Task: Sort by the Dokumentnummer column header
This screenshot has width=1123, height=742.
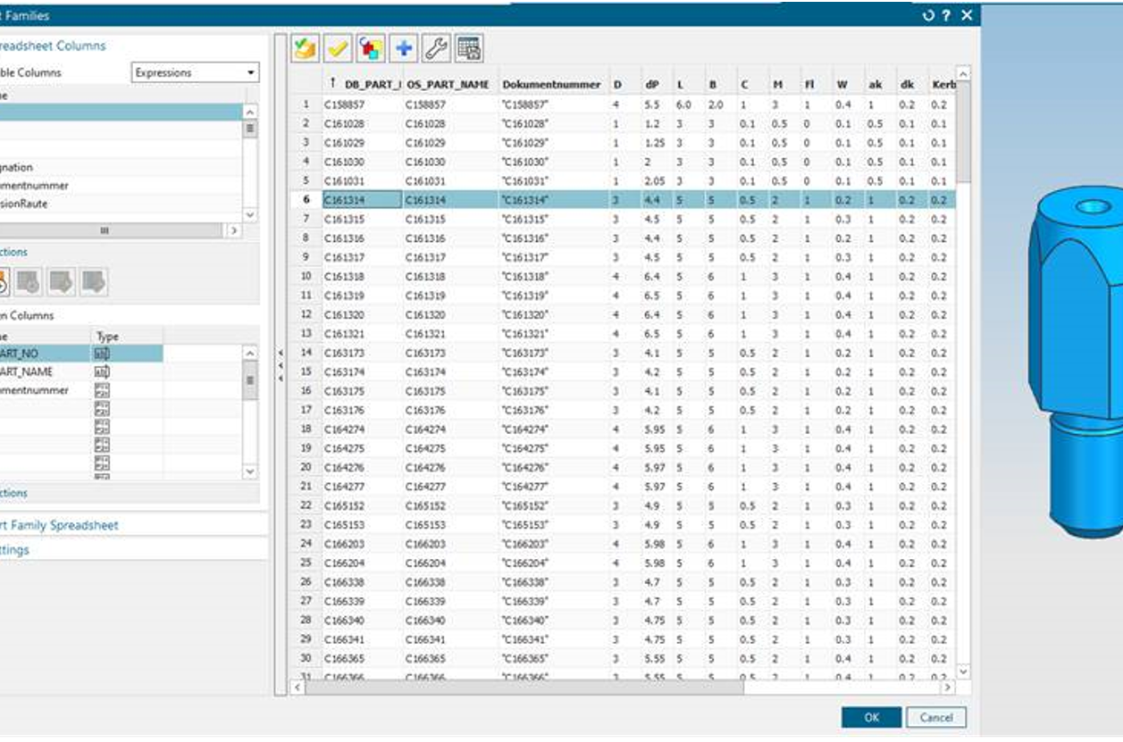Action: [x=551, y=85]
